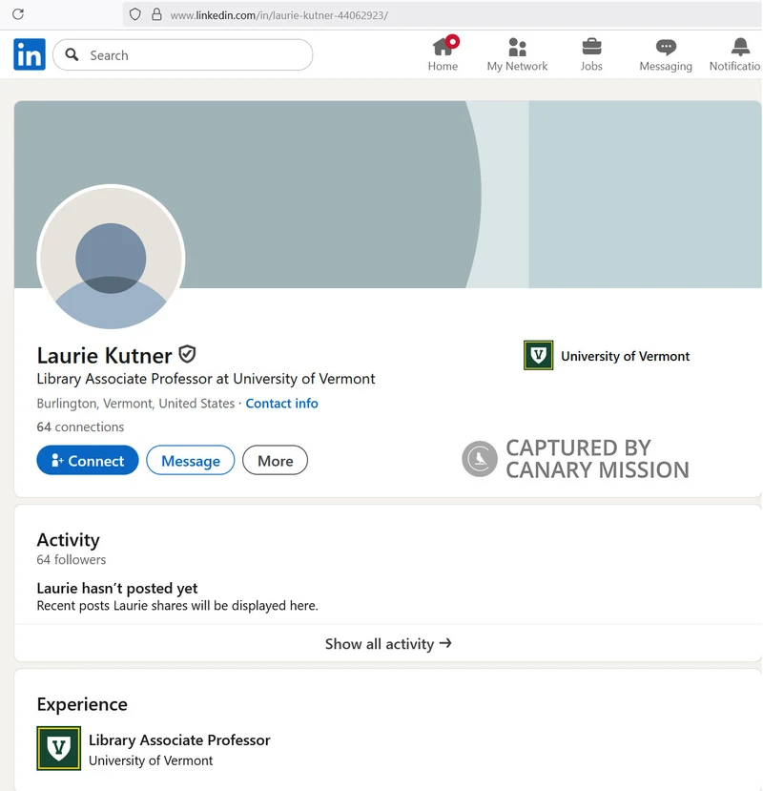Click the Connect button
Screen dimensions: 763x791
88,460
